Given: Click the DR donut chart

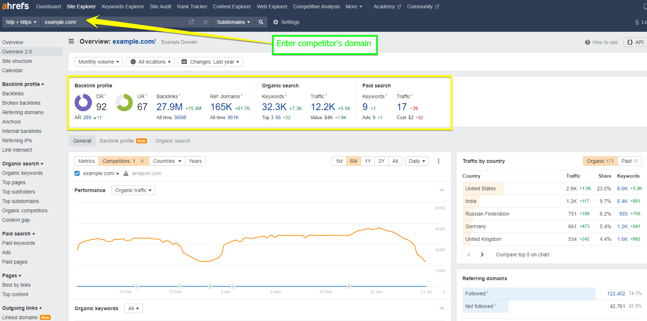Looking at the screenshot, I should pos(83,103).
